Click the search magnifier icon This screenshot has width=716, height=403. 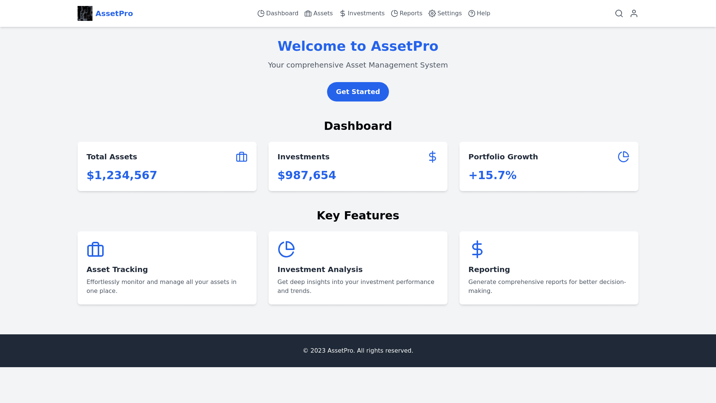pos(619,13)
